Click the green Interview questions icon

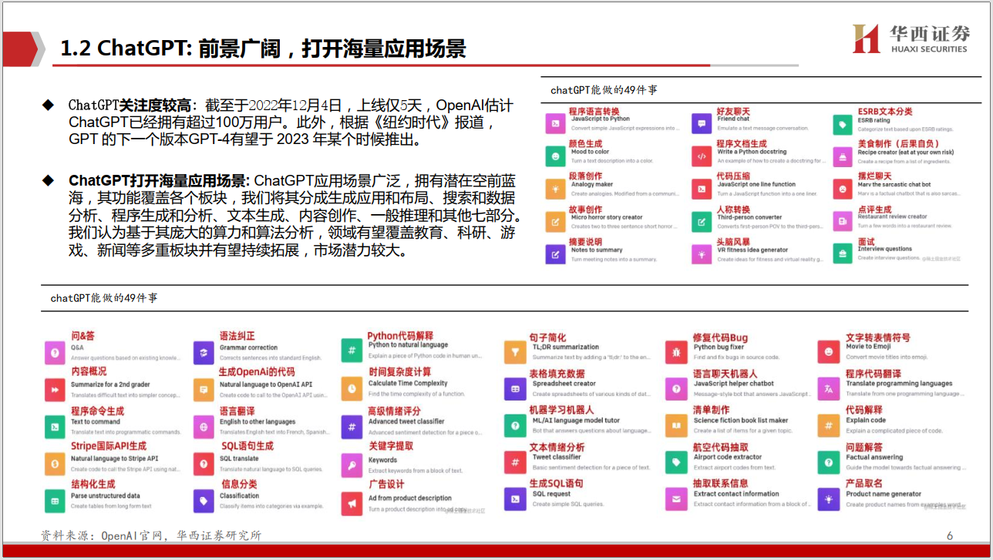coord(843,254)
